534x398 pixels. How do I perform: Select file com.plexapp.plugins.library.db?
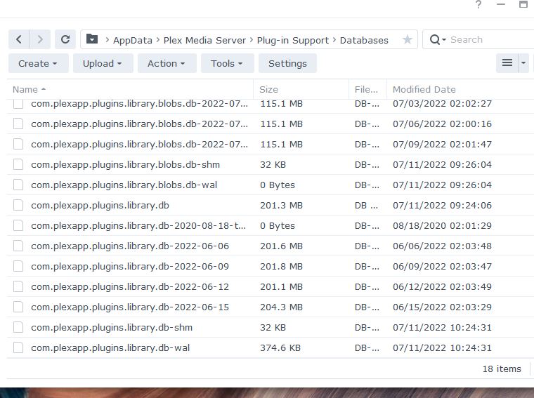pos(100,206)
